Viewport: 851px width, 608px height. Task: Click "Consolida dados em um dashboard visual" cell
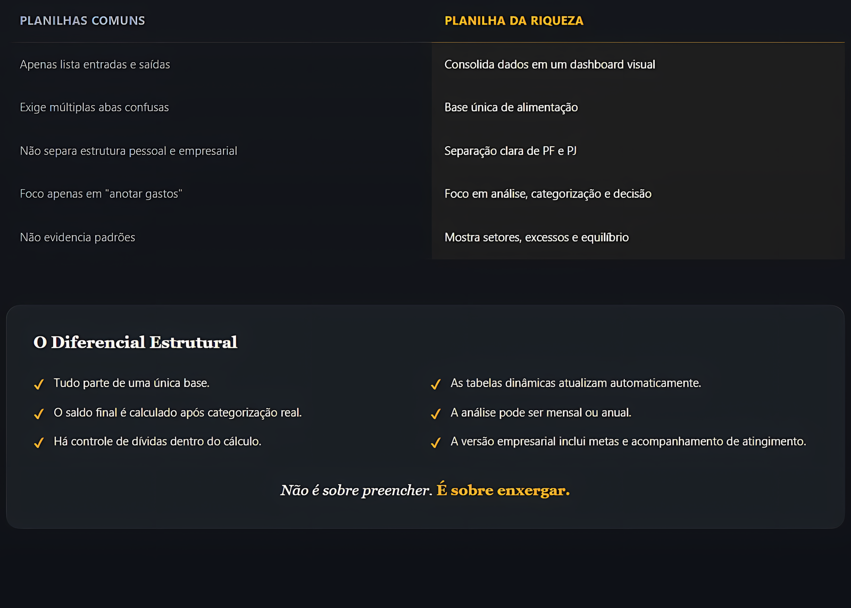point(549,64)
